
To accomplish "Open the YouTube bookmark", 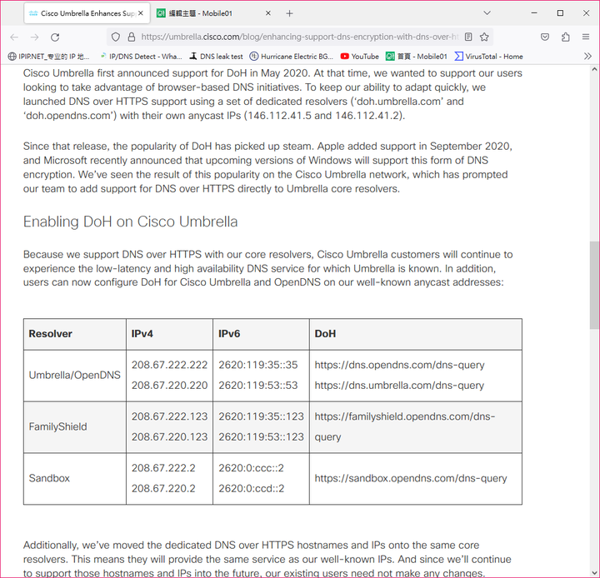I will point(360,57).
